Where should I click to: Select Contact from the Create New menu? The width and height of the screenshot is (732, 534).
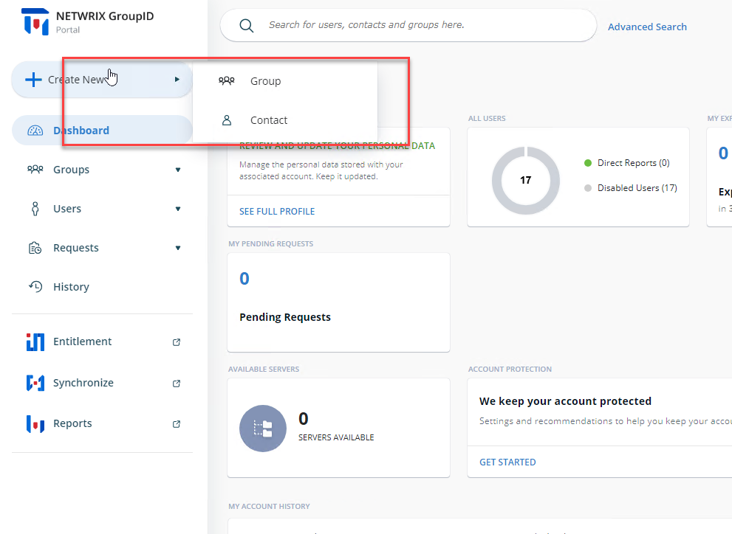pos(269,119)
